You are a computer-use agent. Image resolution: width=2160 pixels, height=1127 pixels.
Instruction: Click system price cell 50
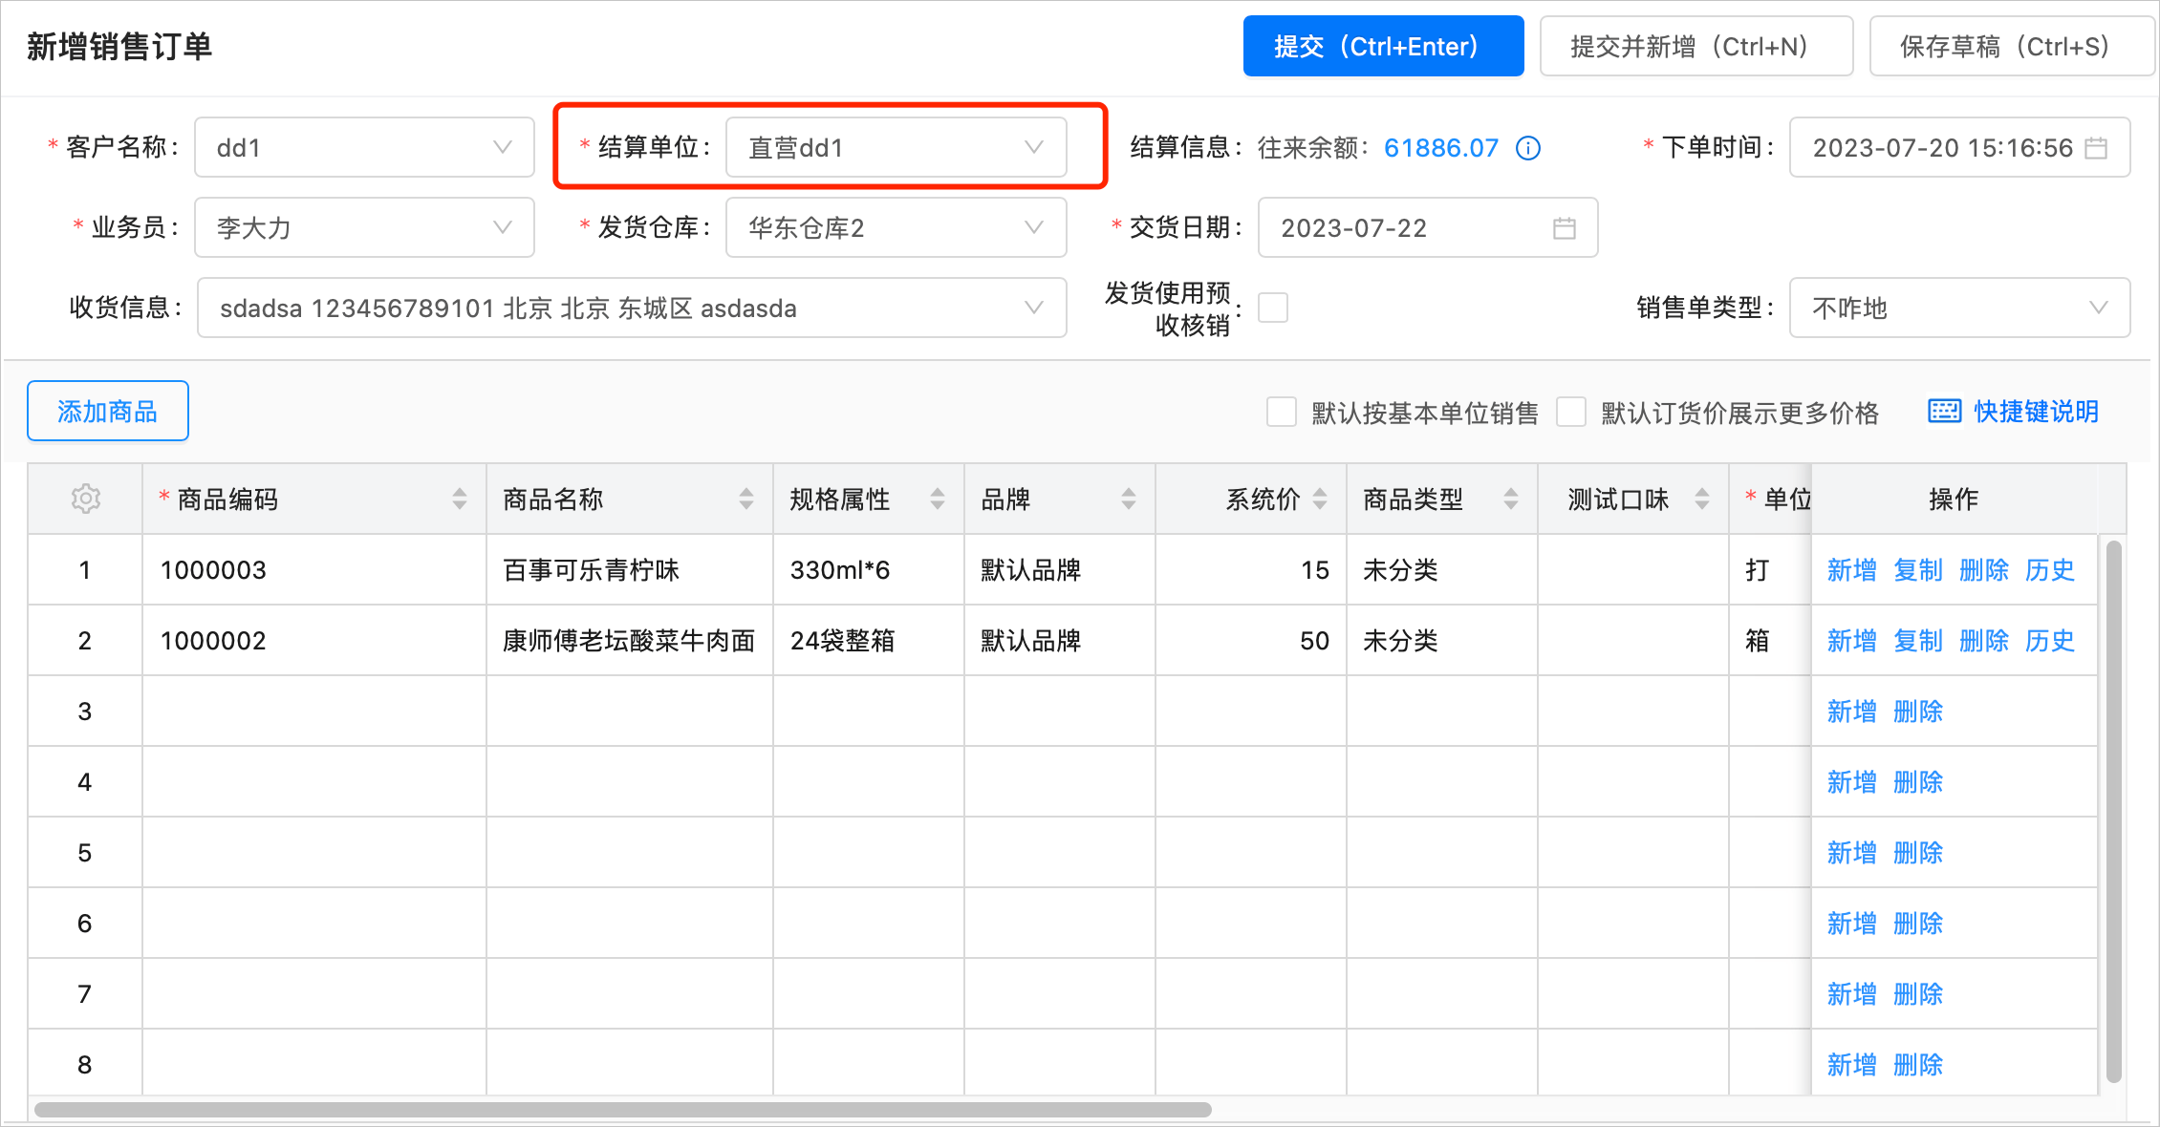pos(1251,641)
